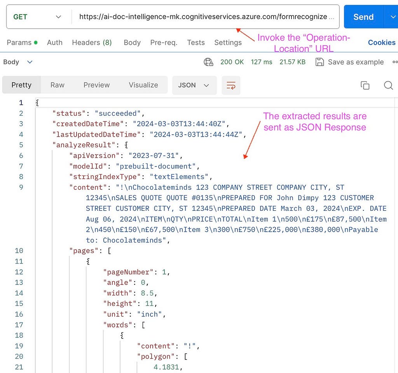Open the JSON format dropdown

(x=194, y=85)
